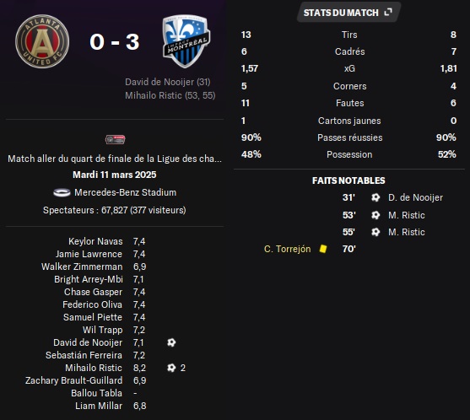The width and height of the screenshot is (470, 420).
Task: Click the truncated match description text
Action: click(115, 159)
